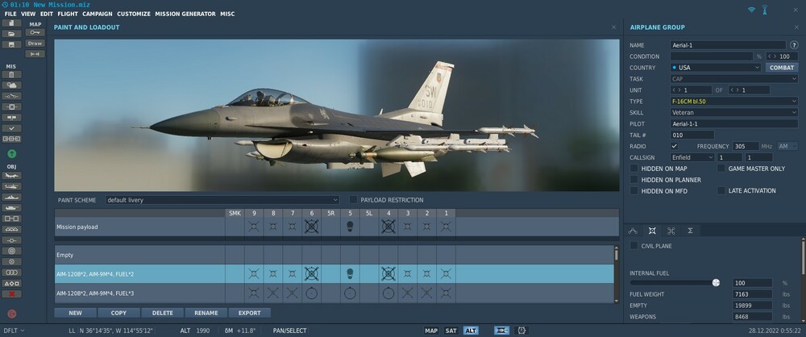Click the payload list scrollbar down arrow

[617, 300]
